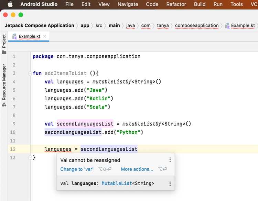Click line number 12 in the gutter
The image size is (258, 201).
[13, 149]
